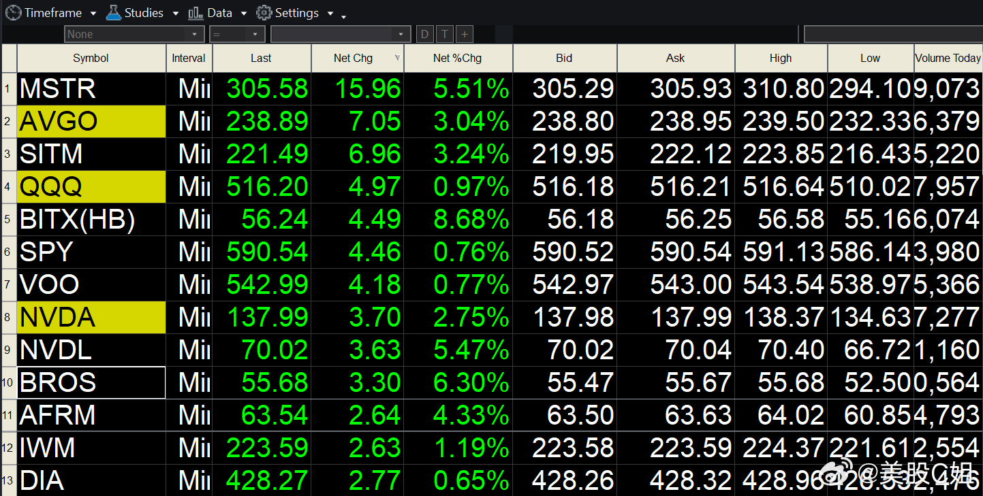Click QQQ bid 516.18
The height and width of the screenshot is (496, 983).
573,187
